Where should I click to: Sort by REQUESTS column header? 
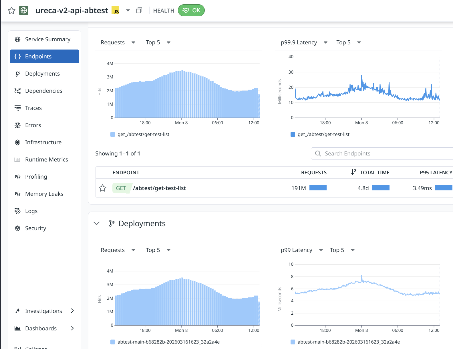click(x=314, y=173)
